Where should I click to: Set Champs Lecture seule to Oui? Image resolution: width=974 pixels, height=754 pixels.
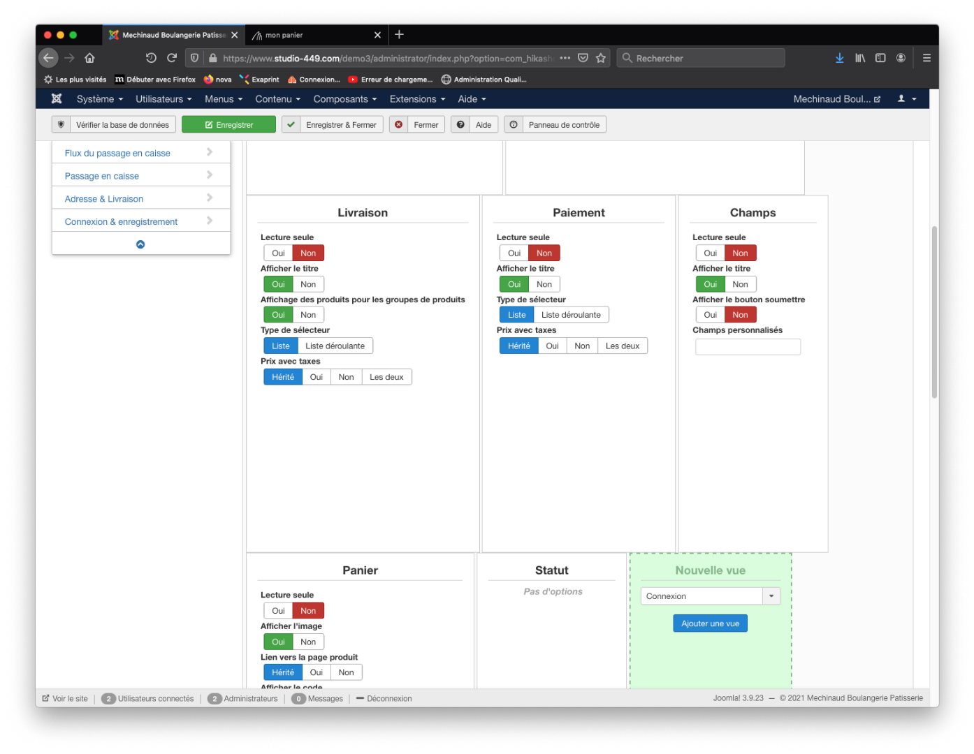click(x=711, y=253)
